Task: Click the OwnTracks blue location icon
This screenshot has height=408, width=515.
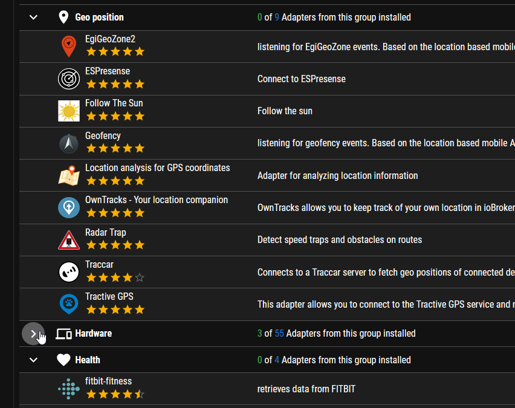Action: click(x=69, y=207)
